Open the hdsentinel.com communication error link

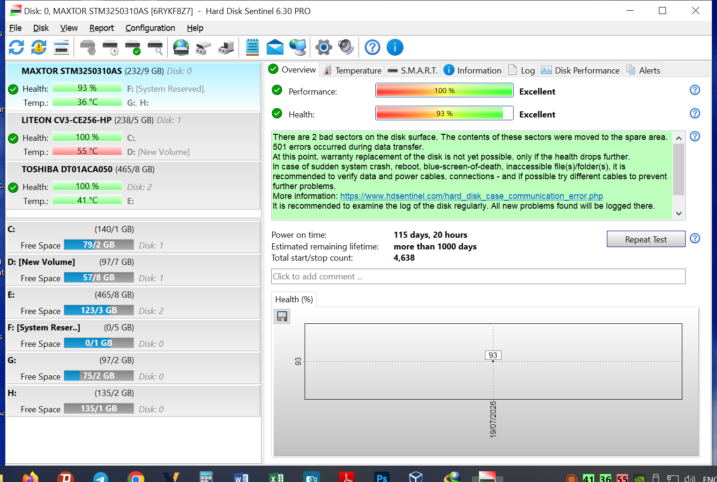tap(471, 196)
